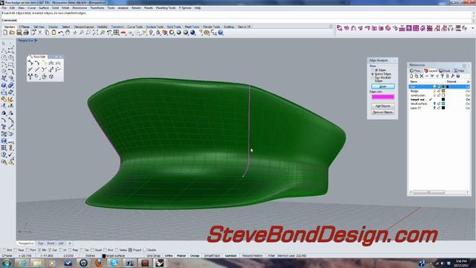Click the first magenta T-Splines toolbar icon

pos(340,28)
